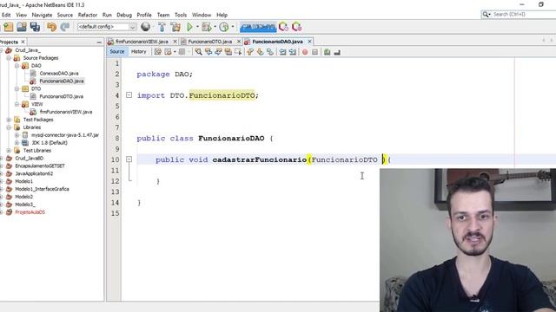
Task: Click the Build Project hammer icon
Action: pos(162,27)
